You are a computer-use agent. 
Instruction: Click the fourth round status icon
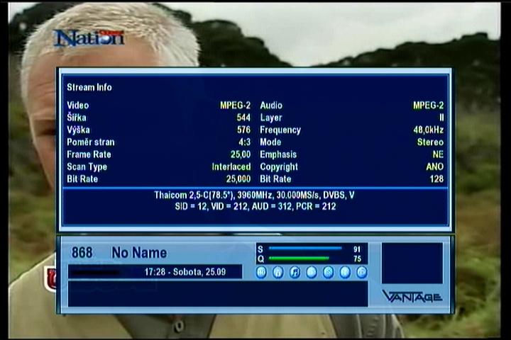312,272
